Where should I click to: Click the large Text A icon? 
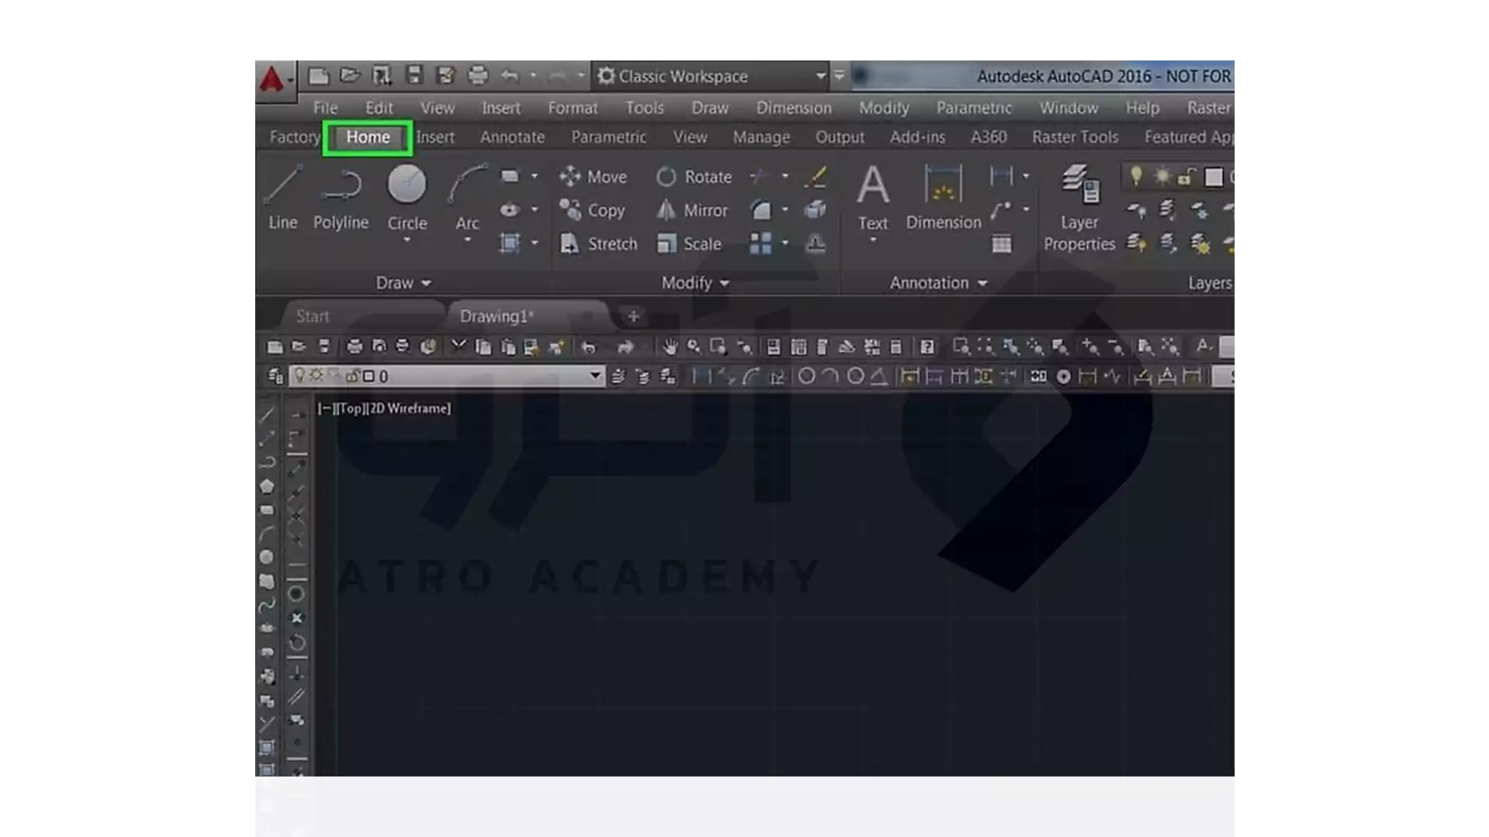point(872,184)
